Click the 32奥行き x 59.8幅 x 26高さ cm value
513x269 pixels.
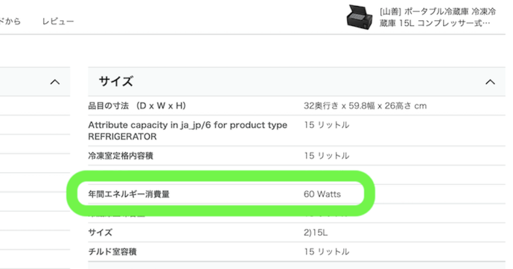365,106
